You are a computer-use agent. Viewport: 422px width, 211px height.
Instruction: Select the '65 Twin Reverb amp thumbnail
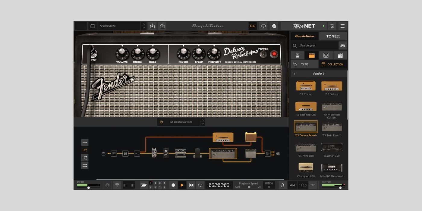tap(332, 127)
